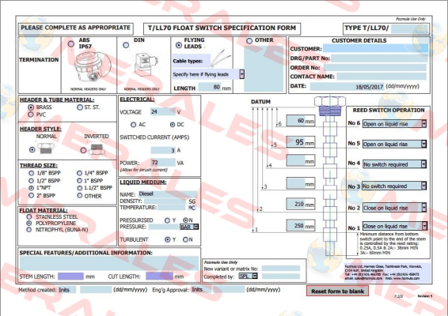Pick 2" BSPP thread size
Image resolution: width=448 pixels, height=316 pixels.
[x=31, y=195]
